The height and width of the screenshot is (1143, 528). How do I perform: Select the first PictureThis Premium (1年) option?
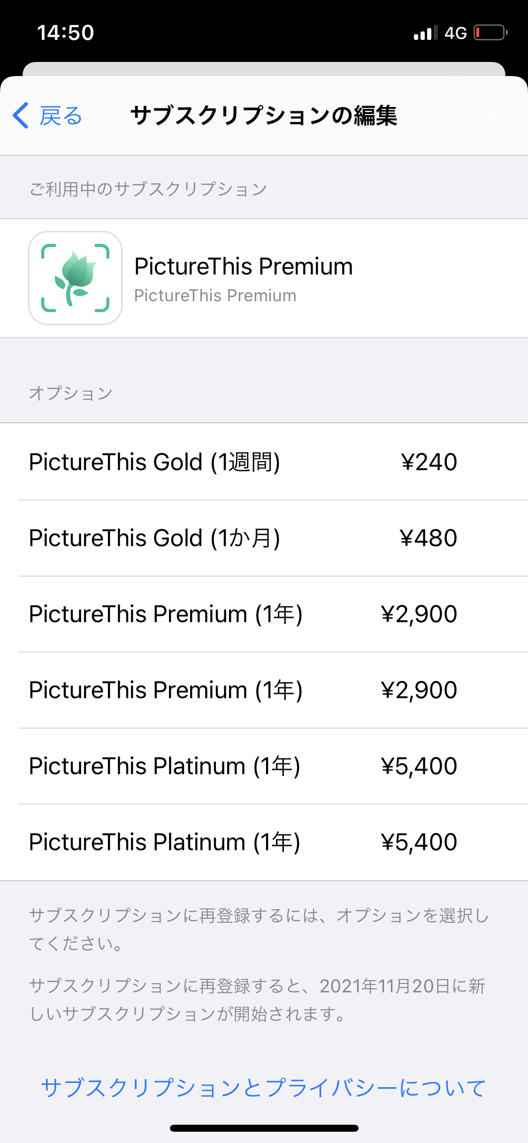(x=166, y=614)
